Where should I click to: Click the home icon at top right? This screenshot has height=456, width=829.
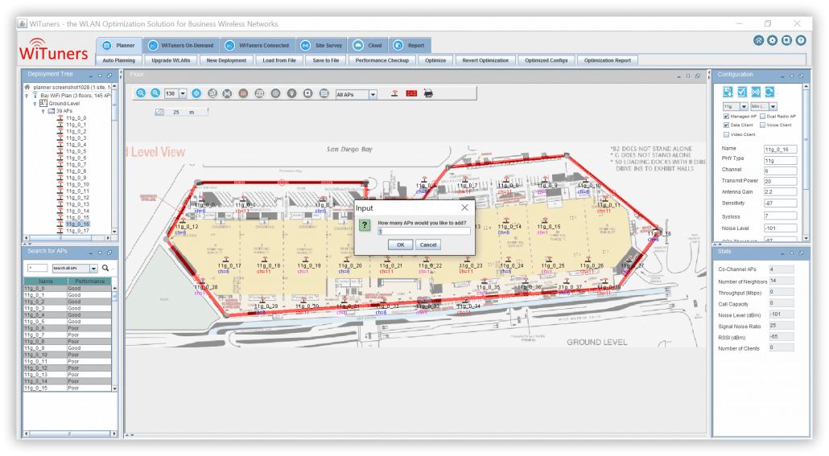click(x=758, y=41)
